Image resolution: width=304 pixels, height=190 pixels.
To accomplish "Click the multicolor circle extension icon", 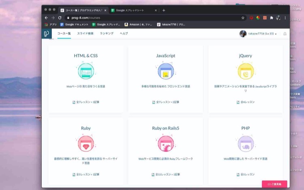I will (x=258, y=18).
